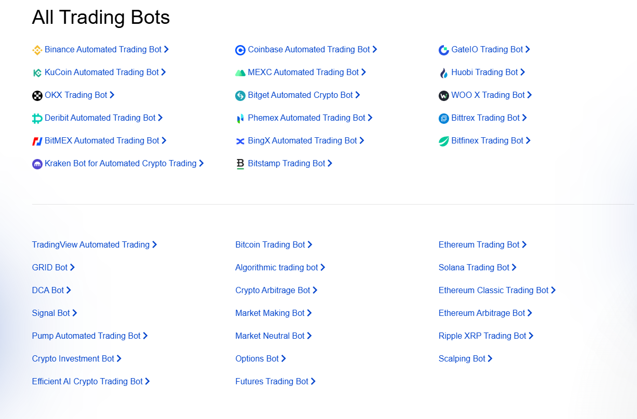637x419 pixels.
Task: Visit MEXC Automated Trading Bot link
Action: pyautogui.click(x=307, y=73)
